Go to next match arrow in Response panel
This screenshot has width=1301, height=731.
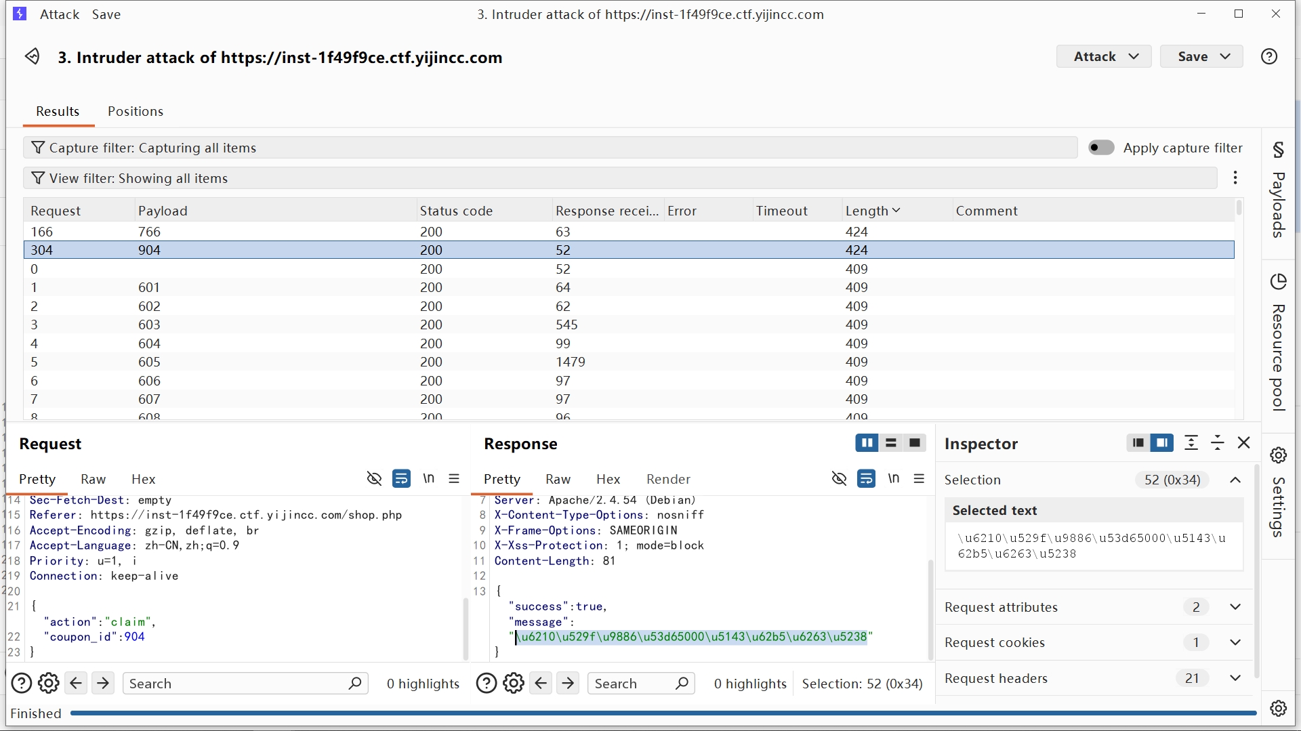point(568,683)
